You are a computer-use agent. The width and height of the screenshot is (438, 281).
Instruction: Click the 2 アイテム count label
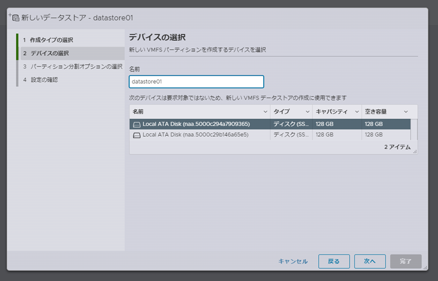tap(398, 147)
